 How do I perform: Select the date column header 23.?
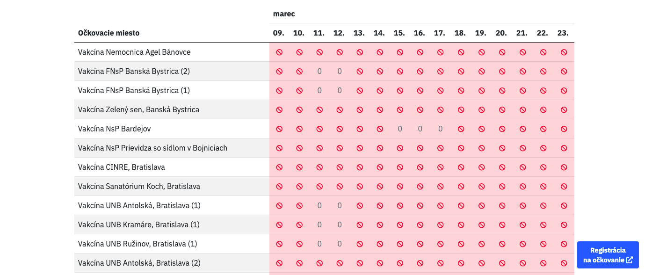(563, 33)
